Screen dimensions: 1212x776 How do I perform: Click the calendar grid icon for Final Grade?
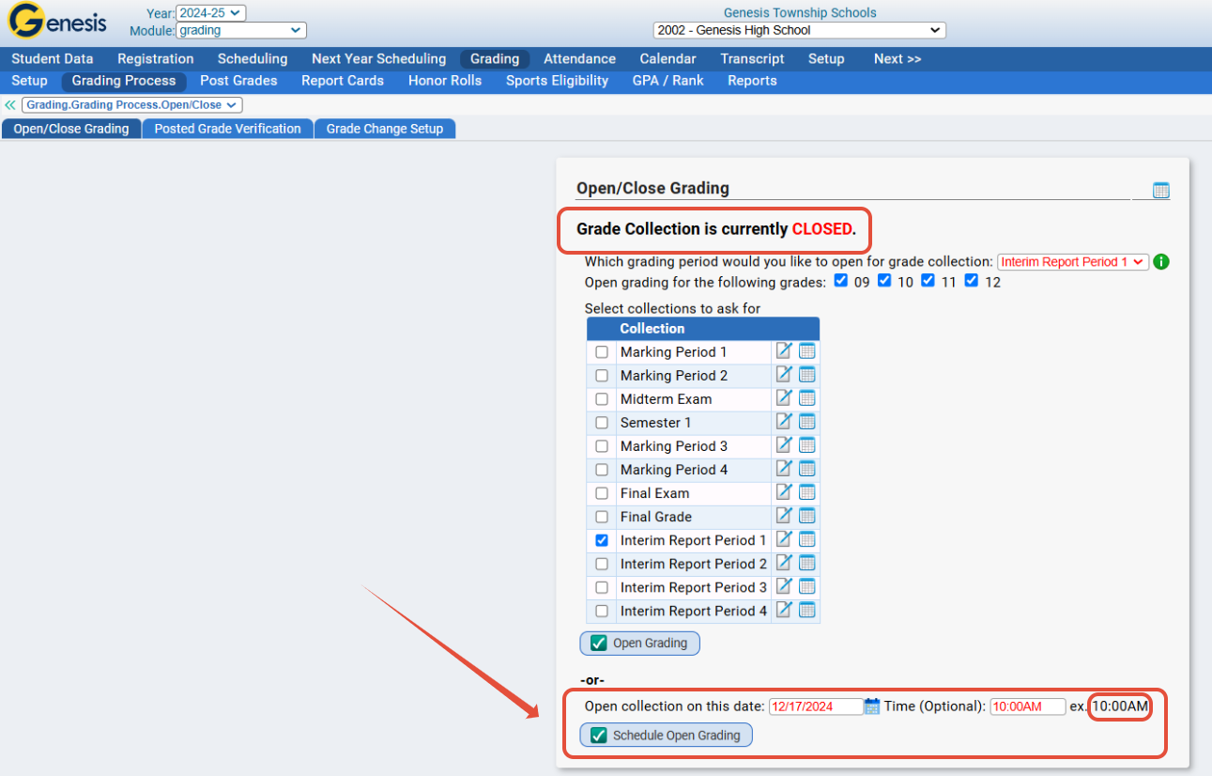point(807,516)
